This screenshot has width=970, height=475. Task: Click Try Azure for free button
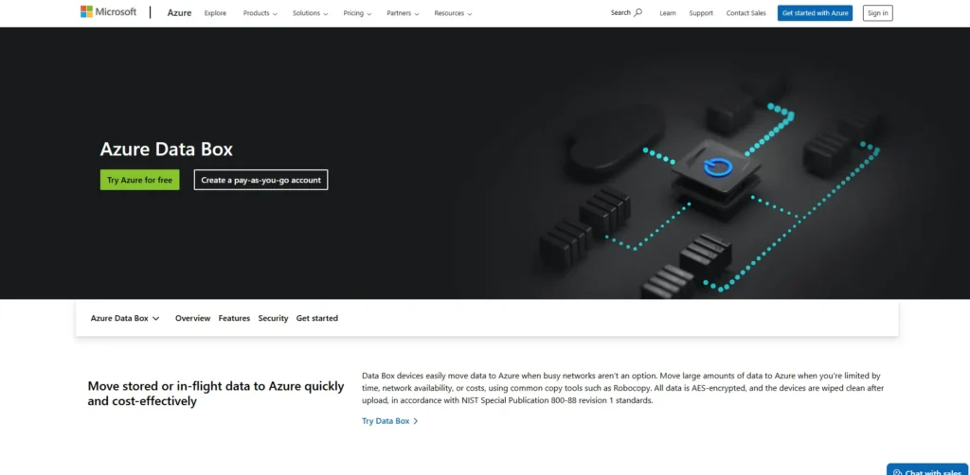pyautogui.click(x=140, y=180)
